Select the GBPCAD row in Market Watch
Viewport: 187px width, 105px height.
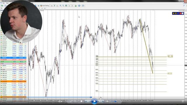click(13, 73)
